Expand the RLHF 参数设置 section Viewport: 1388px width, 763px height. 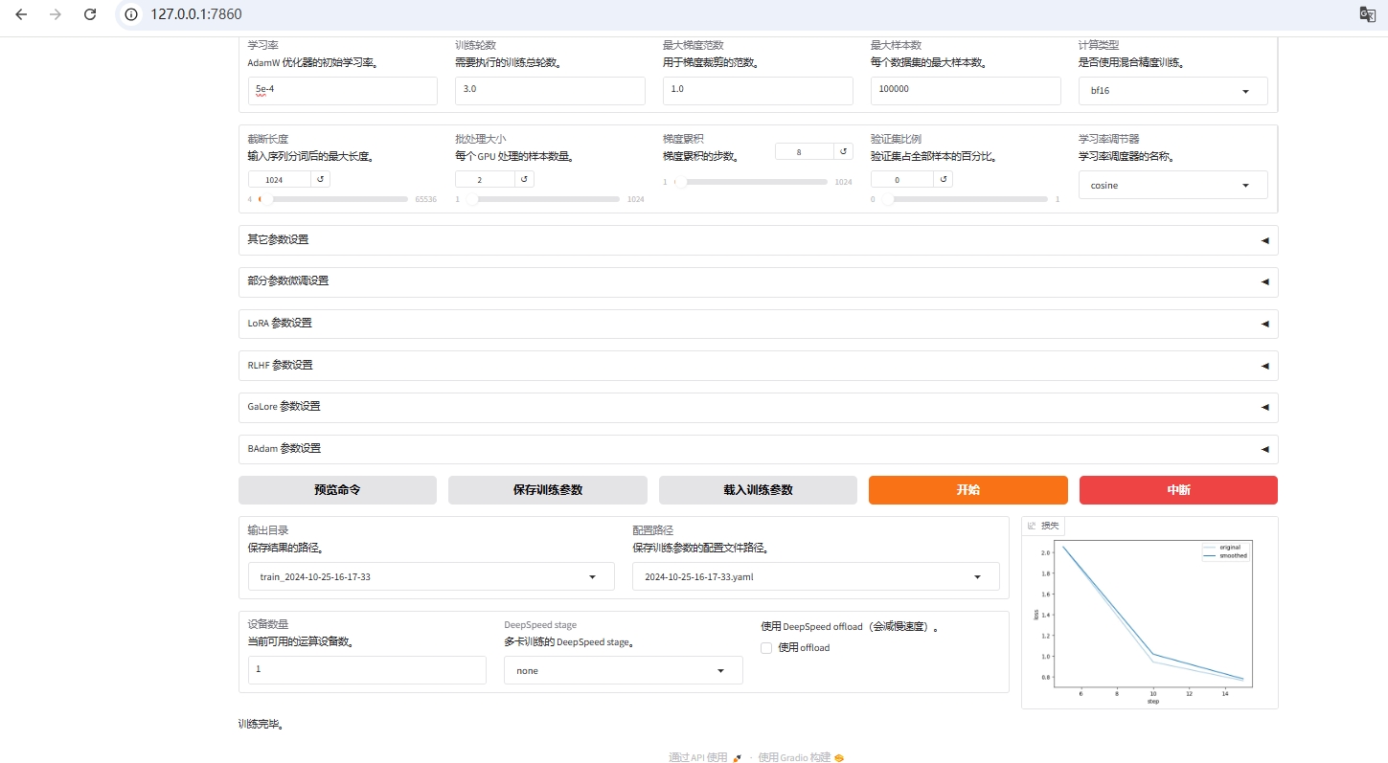(x=758, y=366)
